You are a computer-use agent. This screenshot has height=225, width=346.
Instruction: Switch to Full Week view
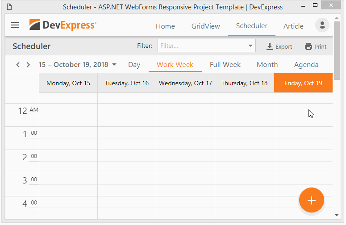point(225,65)
